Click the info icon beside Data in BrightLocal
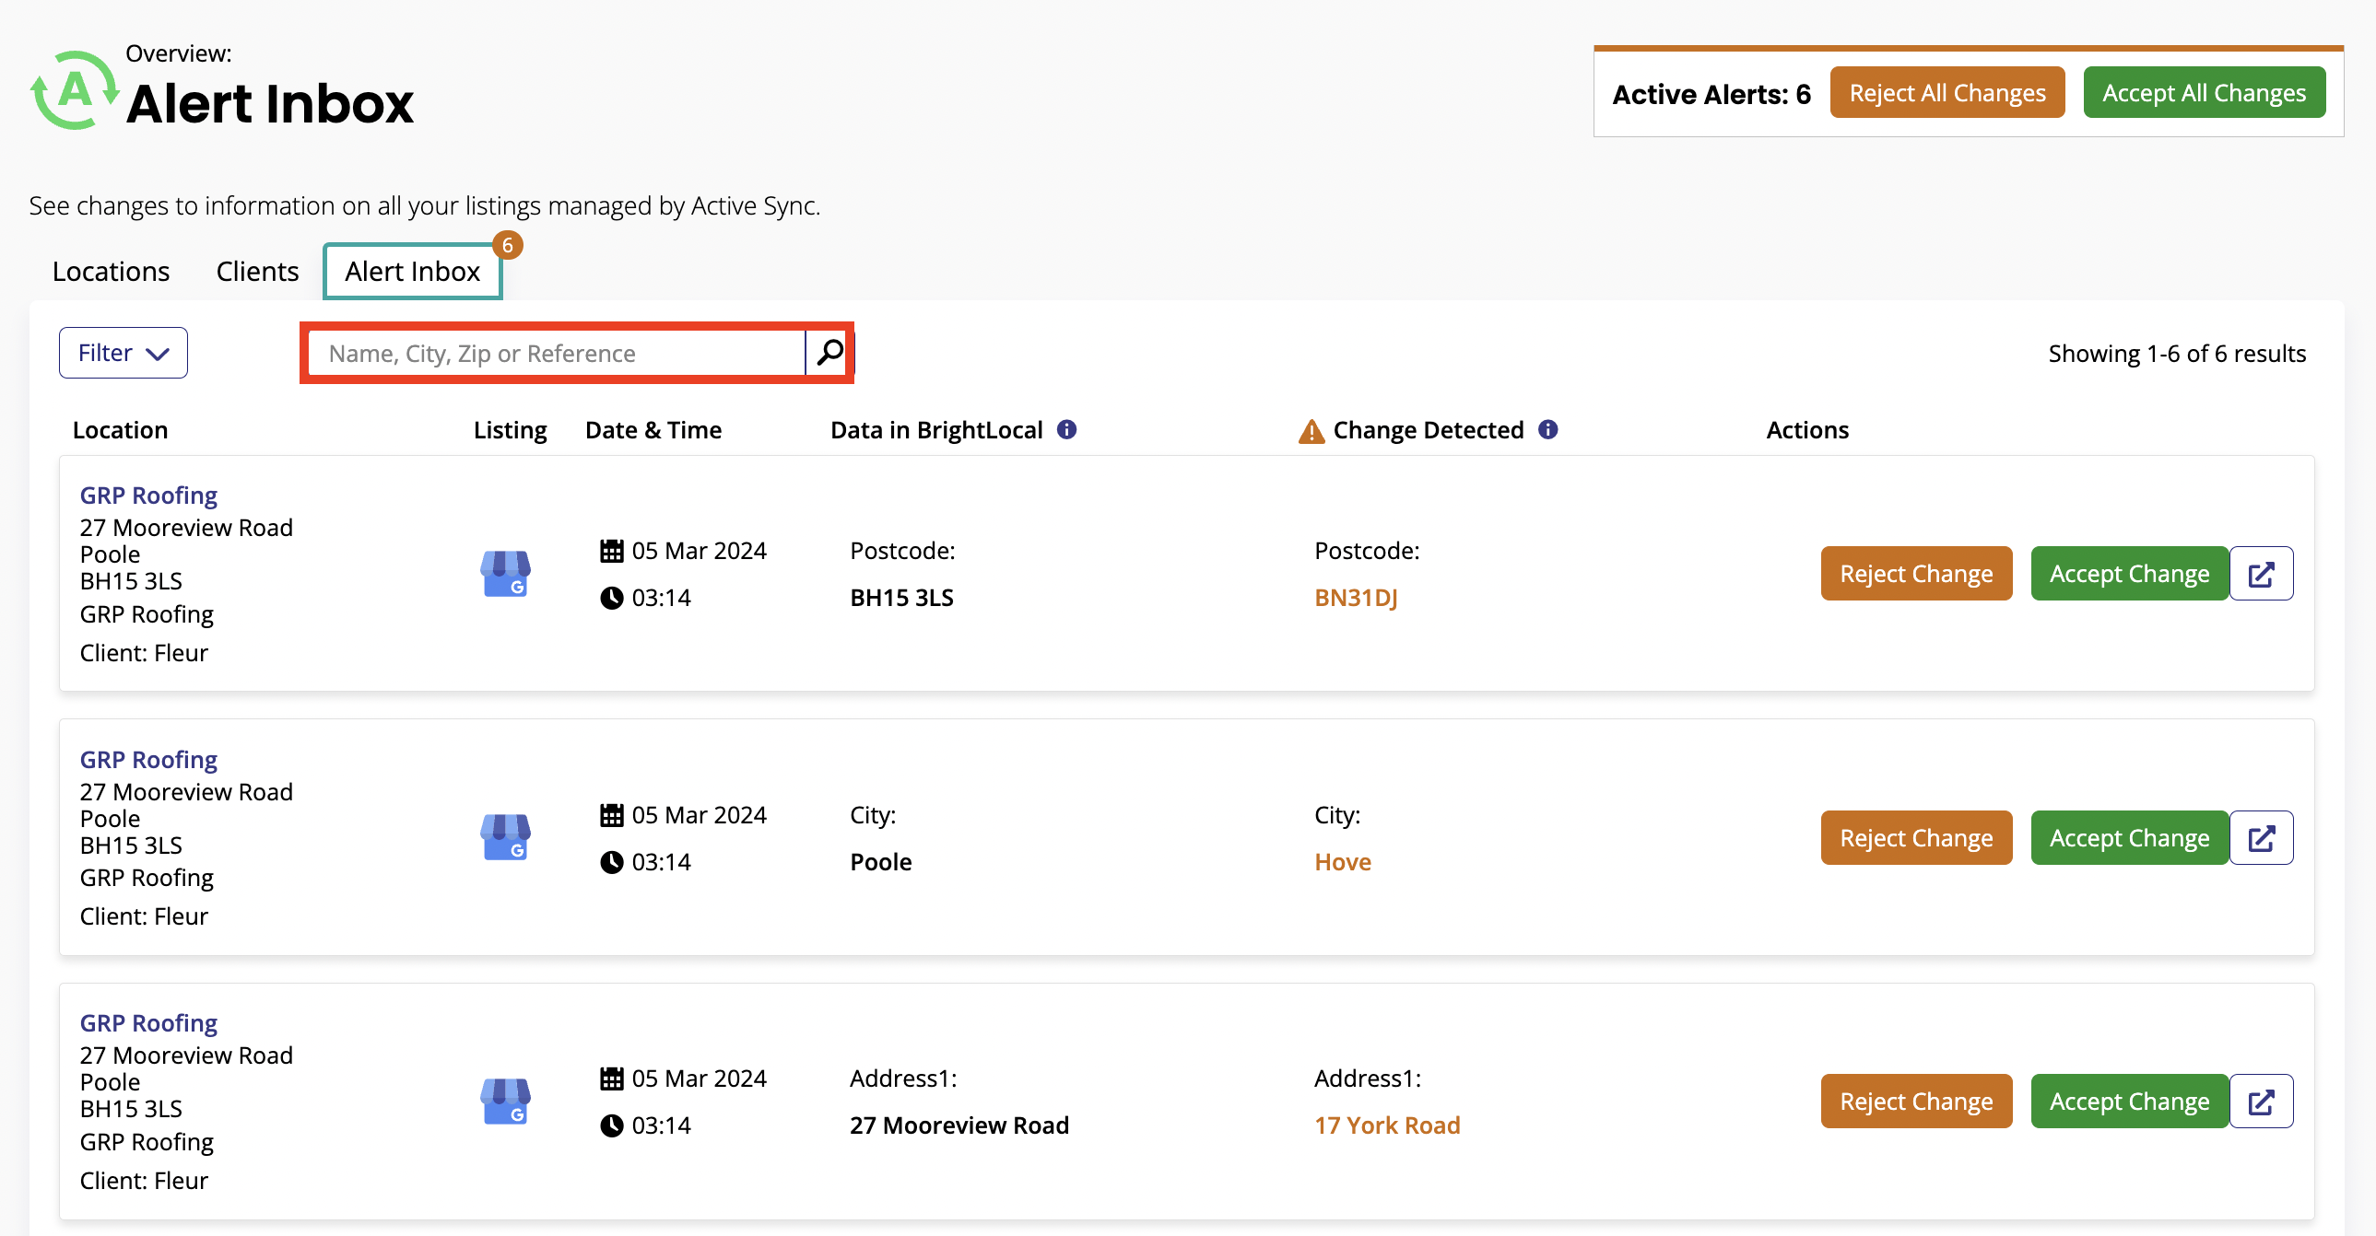2376x1236 pixels. pyautogui.click(x=1069, y=428)
